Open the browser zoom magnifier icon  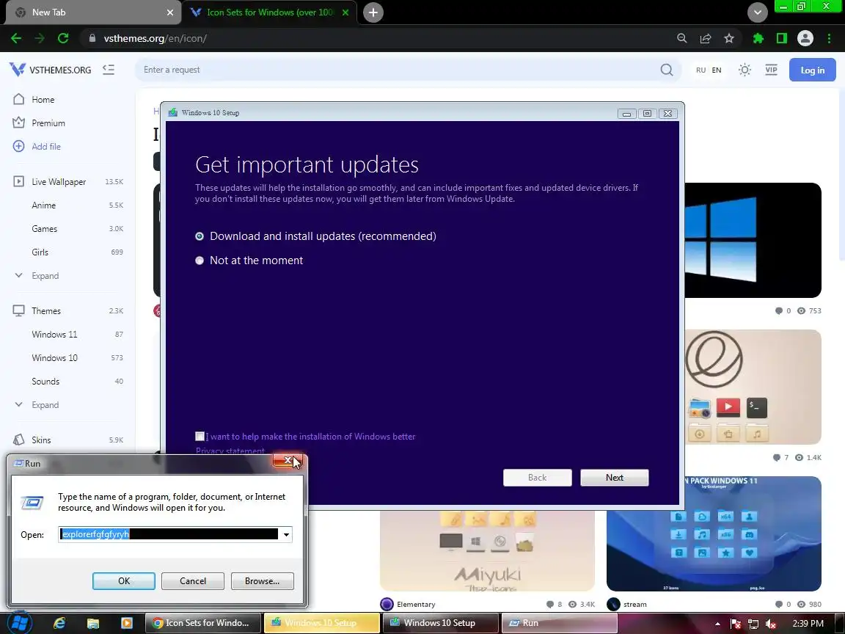coord(681,38)
